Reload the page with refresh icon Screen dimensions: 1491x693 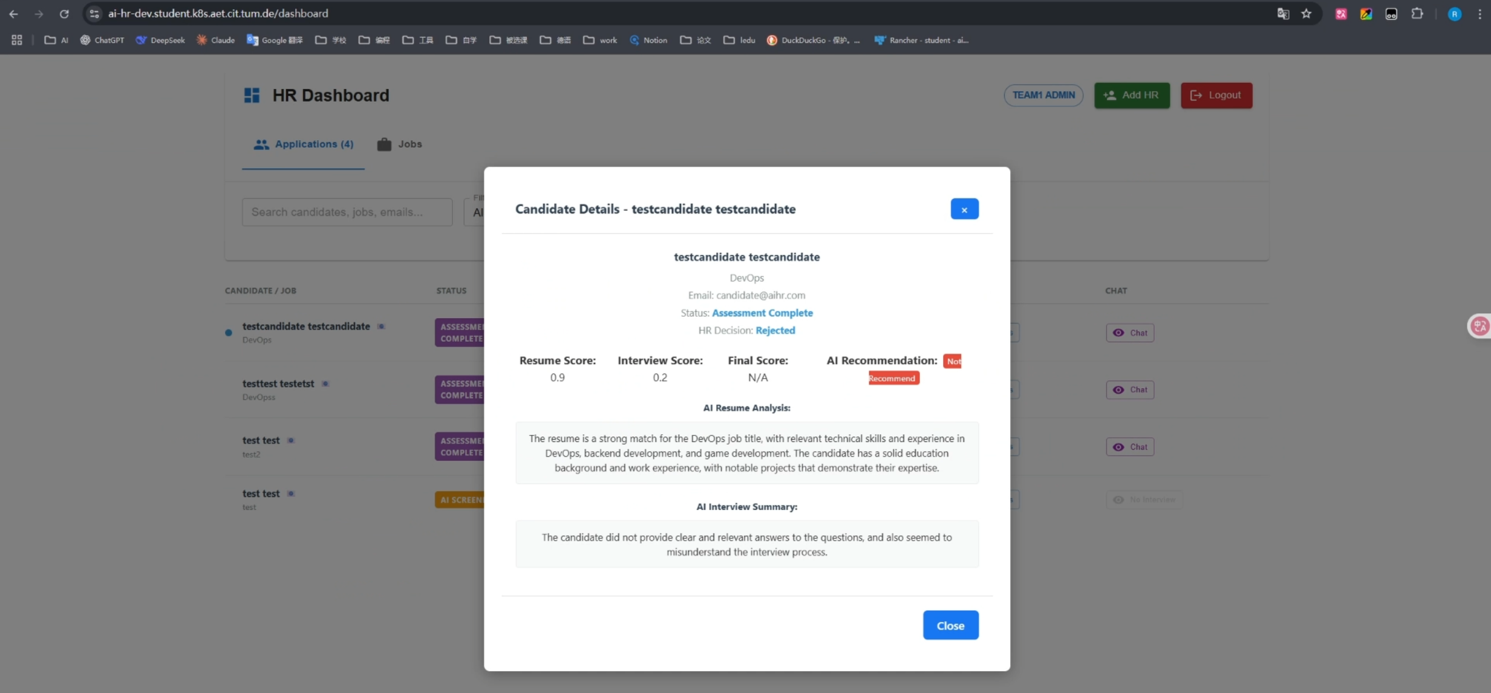64,13
